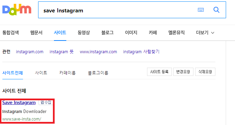This screenshot has height=125, width=235.
Task: Click the 웹수집 badge next to Save Instagram
Action: click(x=46, y=102)
